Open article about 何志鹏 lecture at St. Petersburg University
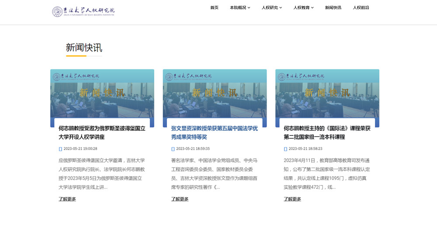 (x=102, y=133)
